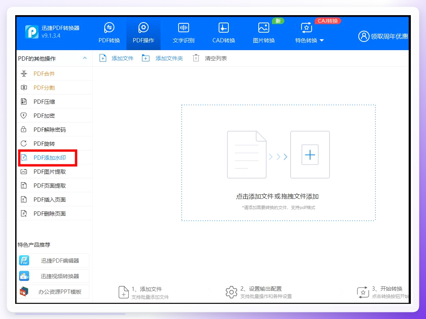Go to the 图片转换 tab

pyautogui.click(x=263, y=33)
